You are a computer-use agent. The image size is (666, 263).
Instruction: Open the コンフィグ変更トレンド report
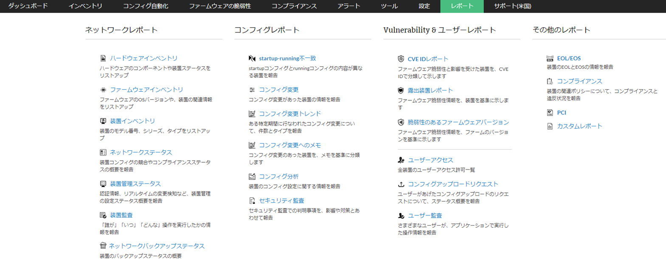(x=290, y=114)
